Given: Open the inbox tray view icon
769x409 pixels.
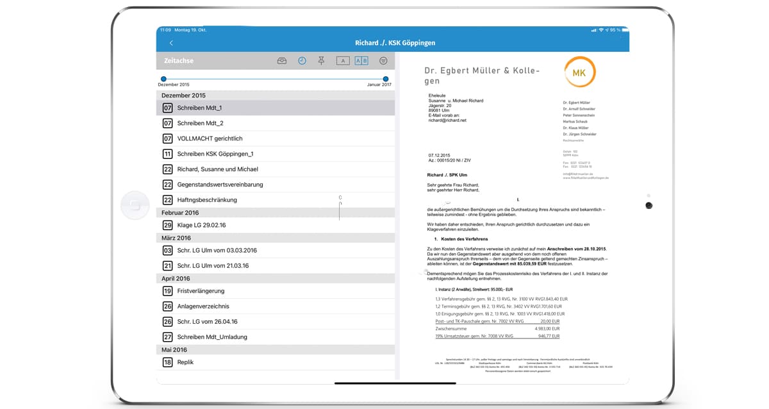Looking at the screenshot, I should tap(282, 61).
